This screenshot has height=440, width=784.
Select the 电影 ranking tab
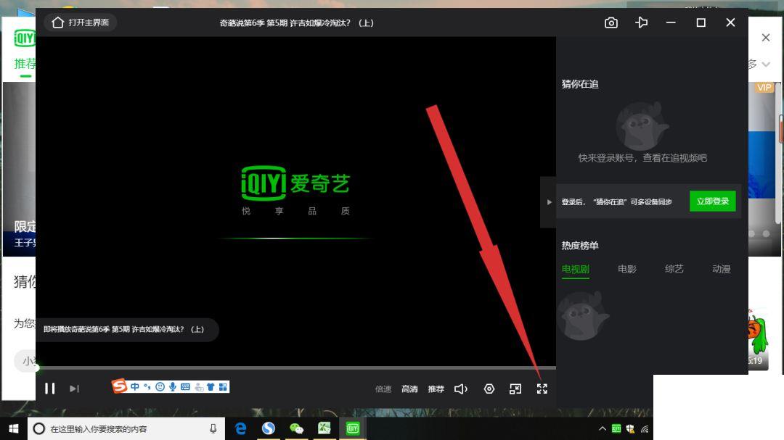[x=627, y=269]
